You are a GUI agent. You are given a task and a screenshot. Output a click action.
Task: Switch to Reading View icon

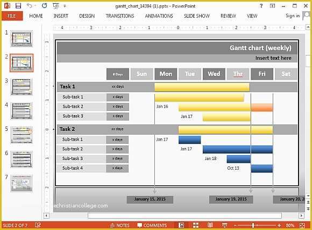point(210,225)
